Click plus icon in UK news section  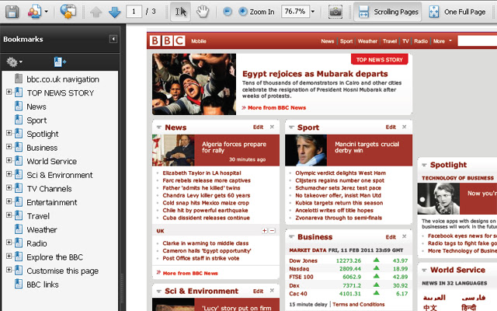(264, 231)
